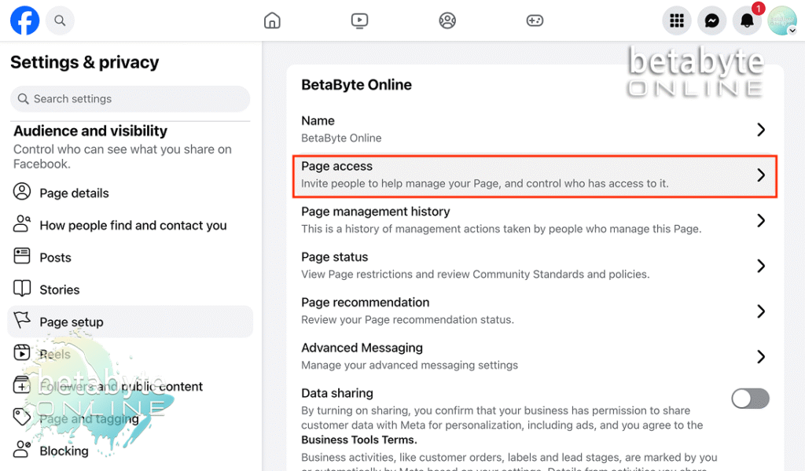
Task: Enable the Data sharing toggle
Action: [750, 399]
